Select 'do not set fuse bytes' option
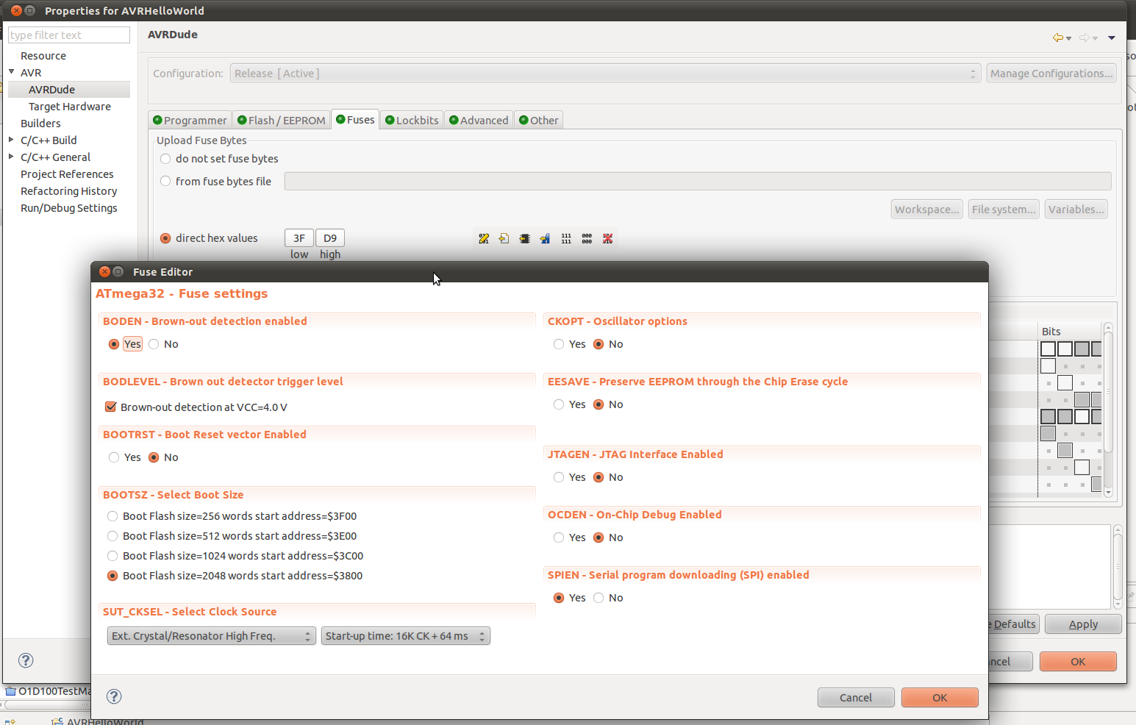 pyautogui.click(x=165, y=159)
